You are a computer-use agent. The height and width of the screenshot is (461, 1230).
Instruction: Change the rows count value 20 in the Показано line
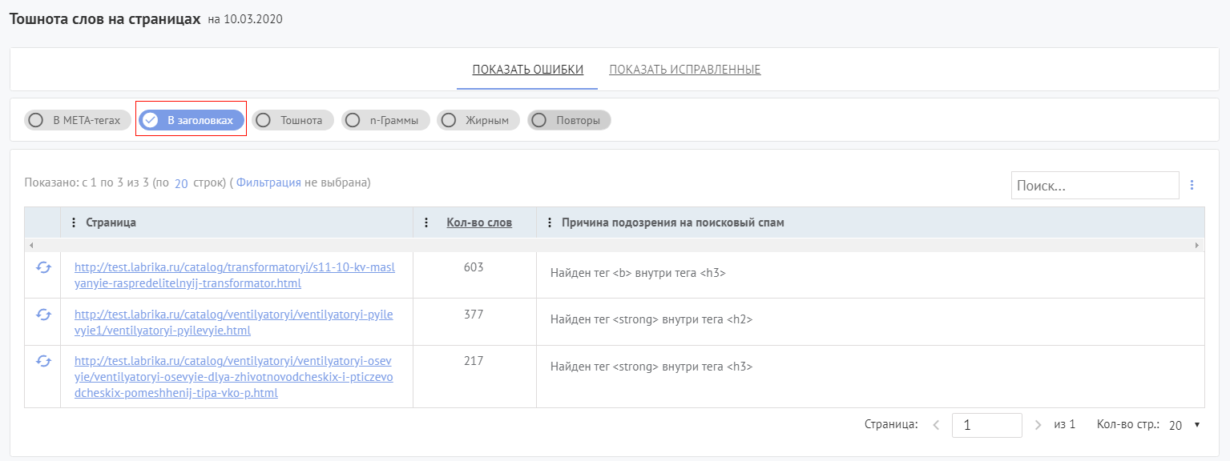point(181,183)
